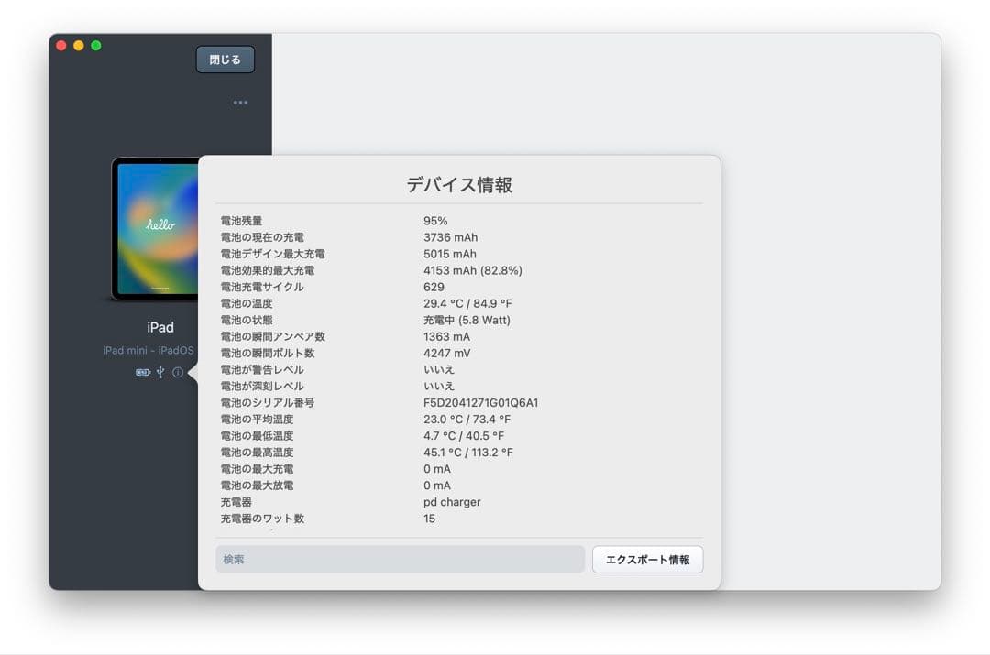This screenshot has width=990, height=655.
Task: Select the 充電器のワット数 15 row
Action: click(367, 518)
